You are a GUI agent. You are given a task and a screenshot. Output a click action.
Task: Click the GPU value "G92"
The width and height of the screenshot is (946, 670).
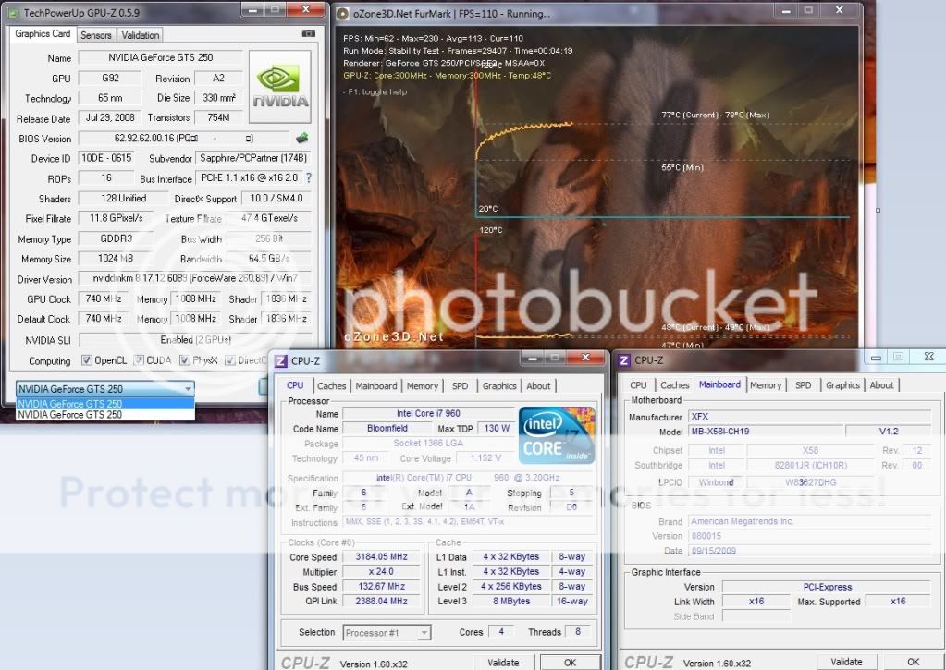(110, 79)
